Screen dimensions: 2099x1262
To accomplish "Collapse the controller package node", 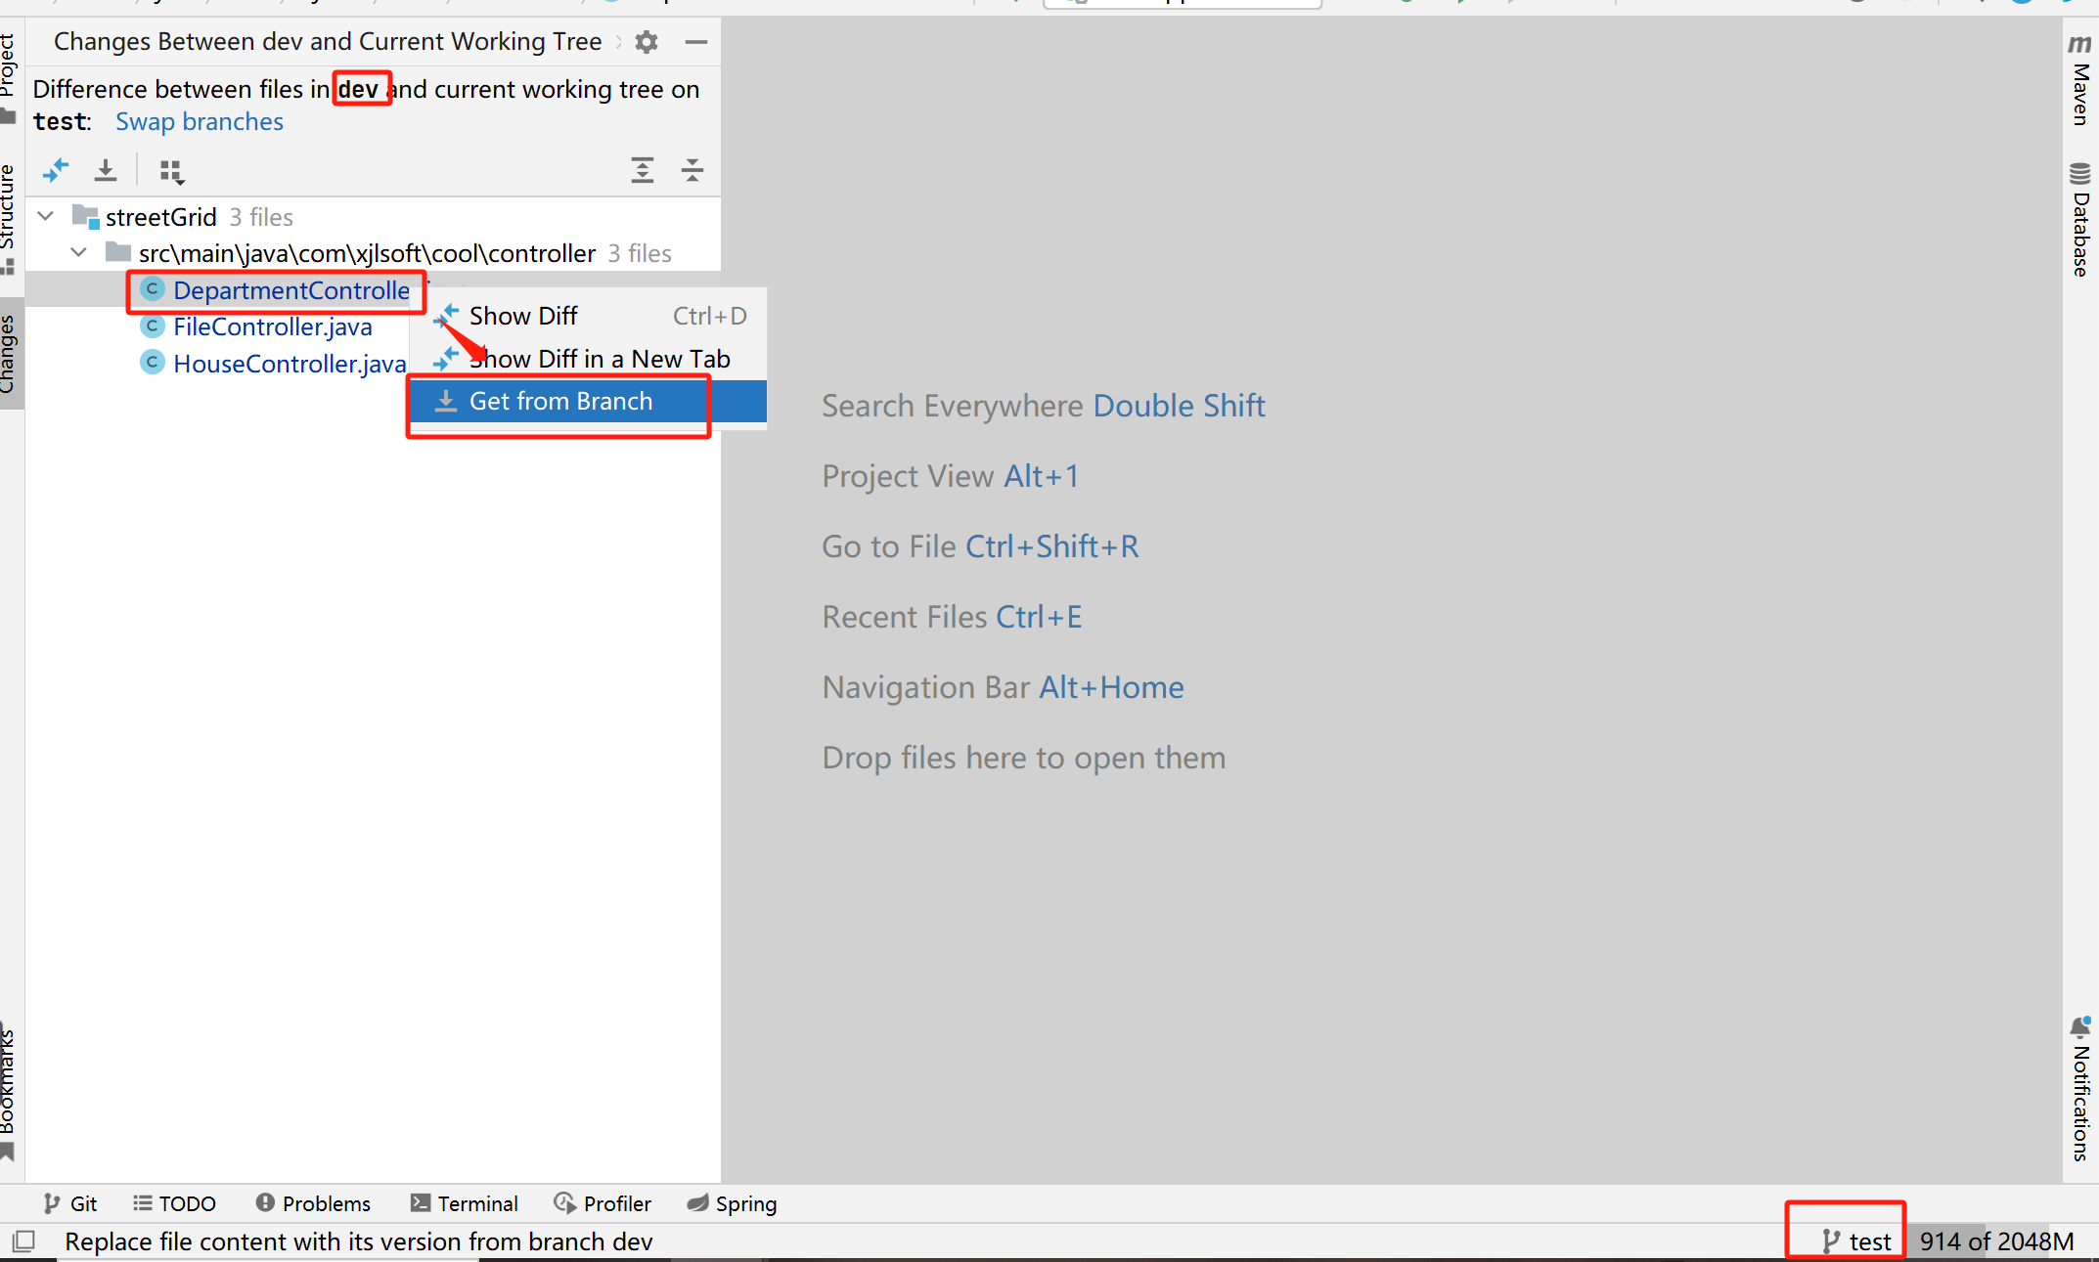I will tap(78, 252).
